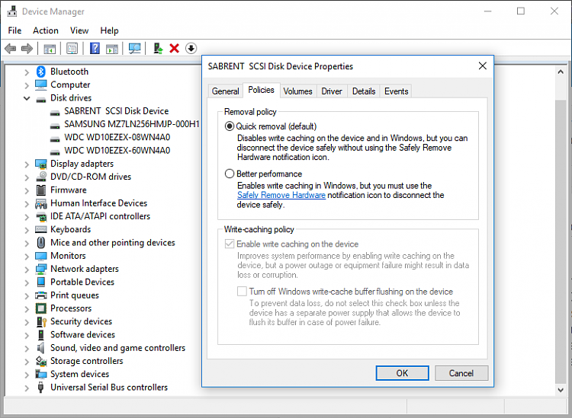The height and width of the screenshot is (418, 572).
Task: Click Scan for hardware changes monitor icon
Action: pyautogui.click(x=134, y=49)
